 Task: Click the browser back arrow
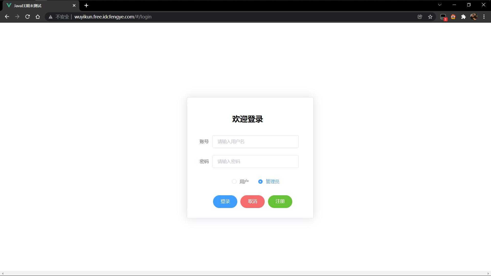pyautogui.click(x=7, y=17)
